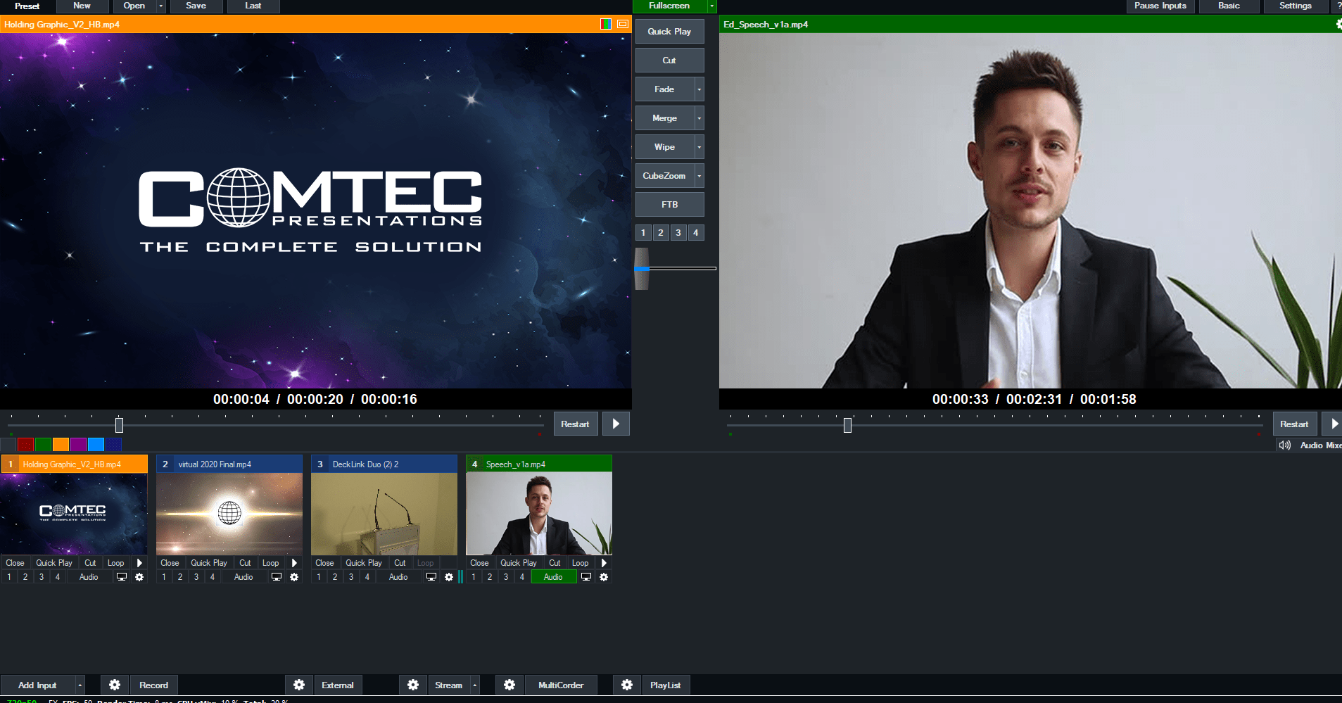Viewport: 1342px width, 703px height.
Task: Expand Wipe transition dropdown arrow
Action: pyautogui.click(x=699, y=147)
